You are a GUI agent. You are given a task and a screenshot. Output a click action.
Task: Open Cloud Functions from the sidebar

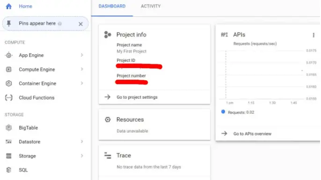[36, 98]
